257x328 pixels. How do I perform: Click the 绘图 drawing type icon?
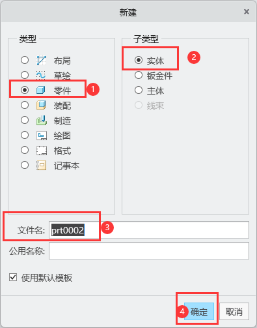tap(41, 136)
